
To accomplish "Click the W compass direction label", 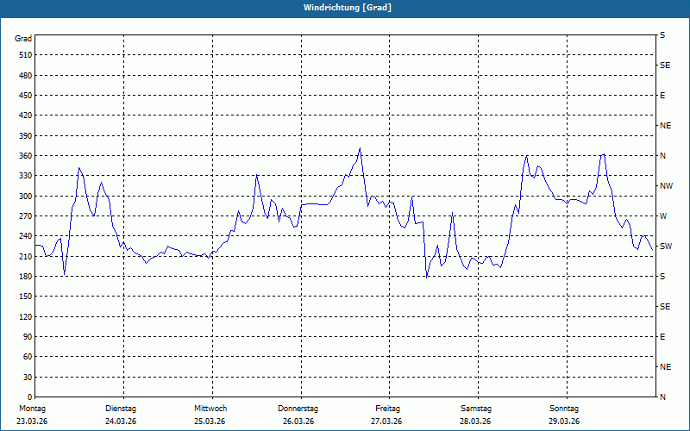I will coord(663,216).
